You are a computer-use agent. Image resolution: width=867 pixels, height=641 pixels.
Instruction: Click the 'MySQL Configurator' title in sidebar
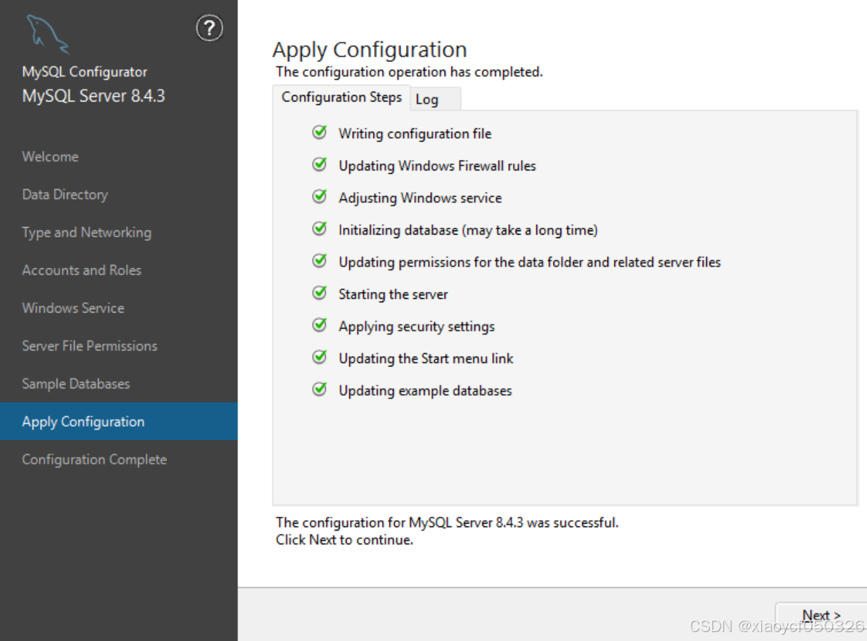click(84, 72)
